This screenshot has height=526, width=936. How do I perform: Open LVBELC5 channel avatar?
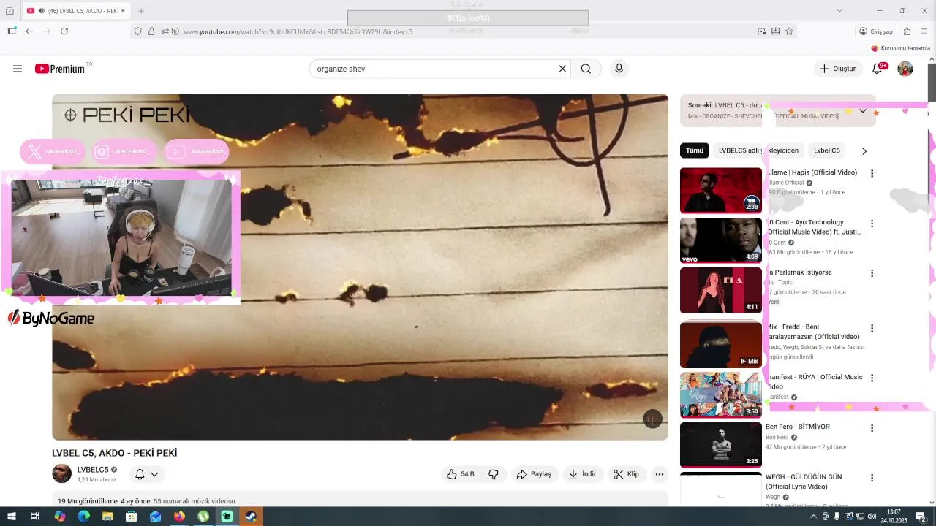pyautogui.click(x=62, y=473)
